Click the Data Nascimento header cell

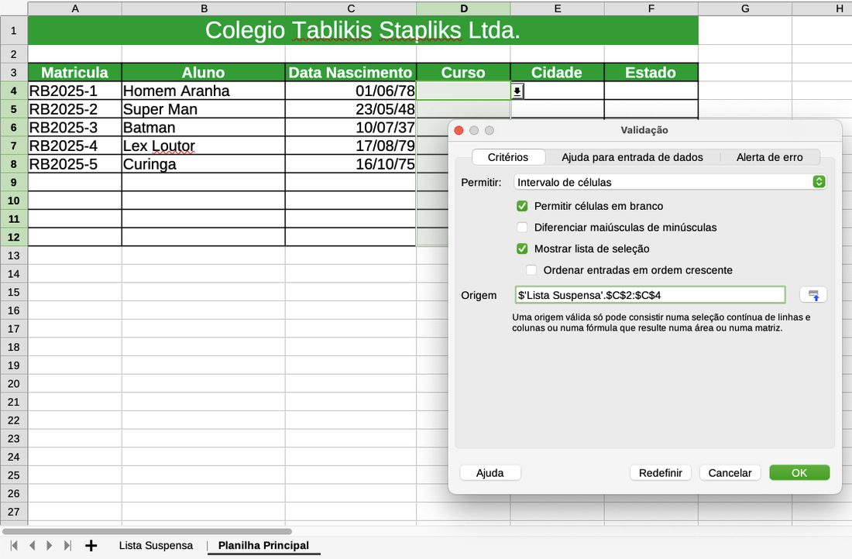[351, 72]
